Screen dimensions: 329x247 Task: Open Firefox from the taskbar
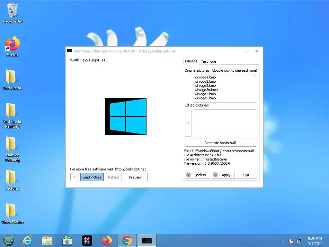(107, 241)
